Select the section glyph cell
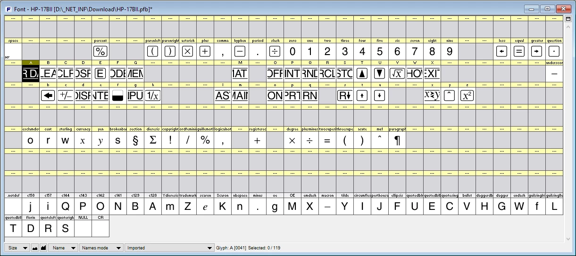The width and height of the screenshot is (576, 256). pos(135,140)
